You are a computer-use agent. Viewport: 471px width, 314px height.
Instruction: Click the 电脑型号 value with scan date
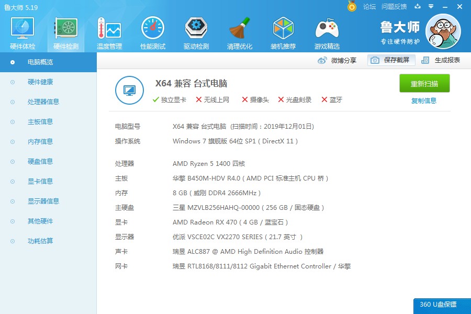point(243,127)
